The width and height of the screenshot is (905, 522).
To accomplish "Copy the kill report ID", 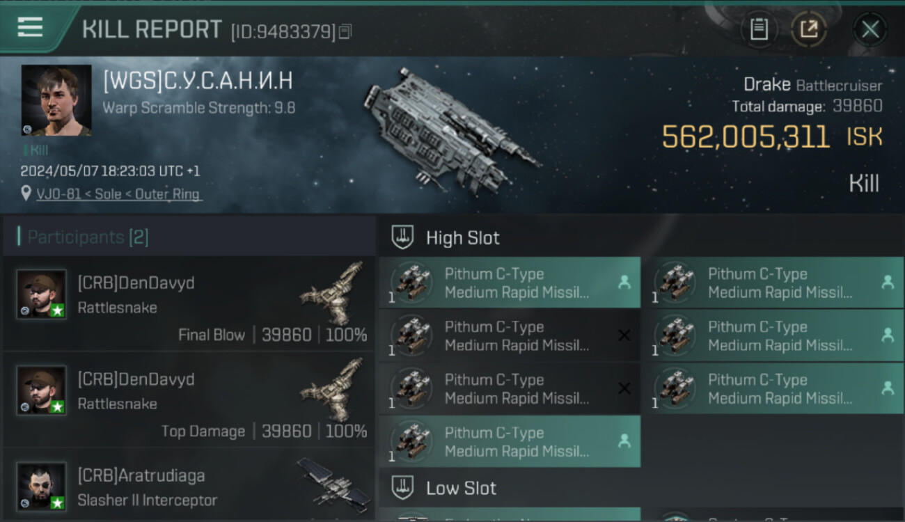I will 345,31.
